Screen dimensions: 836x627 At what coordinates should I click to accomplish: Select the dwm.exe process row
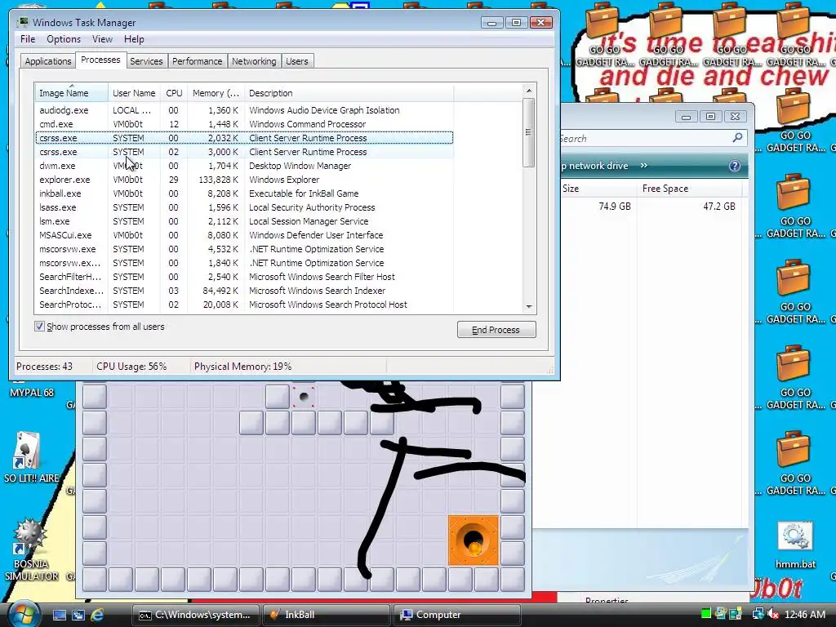(244, 166)
